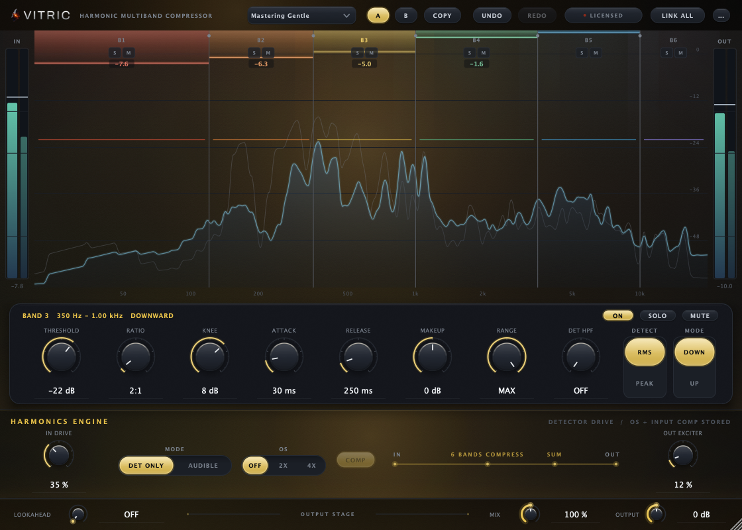Screen dimensions: 742x530
Task: Solo band B3 with its S button
Action: [357, 52]
